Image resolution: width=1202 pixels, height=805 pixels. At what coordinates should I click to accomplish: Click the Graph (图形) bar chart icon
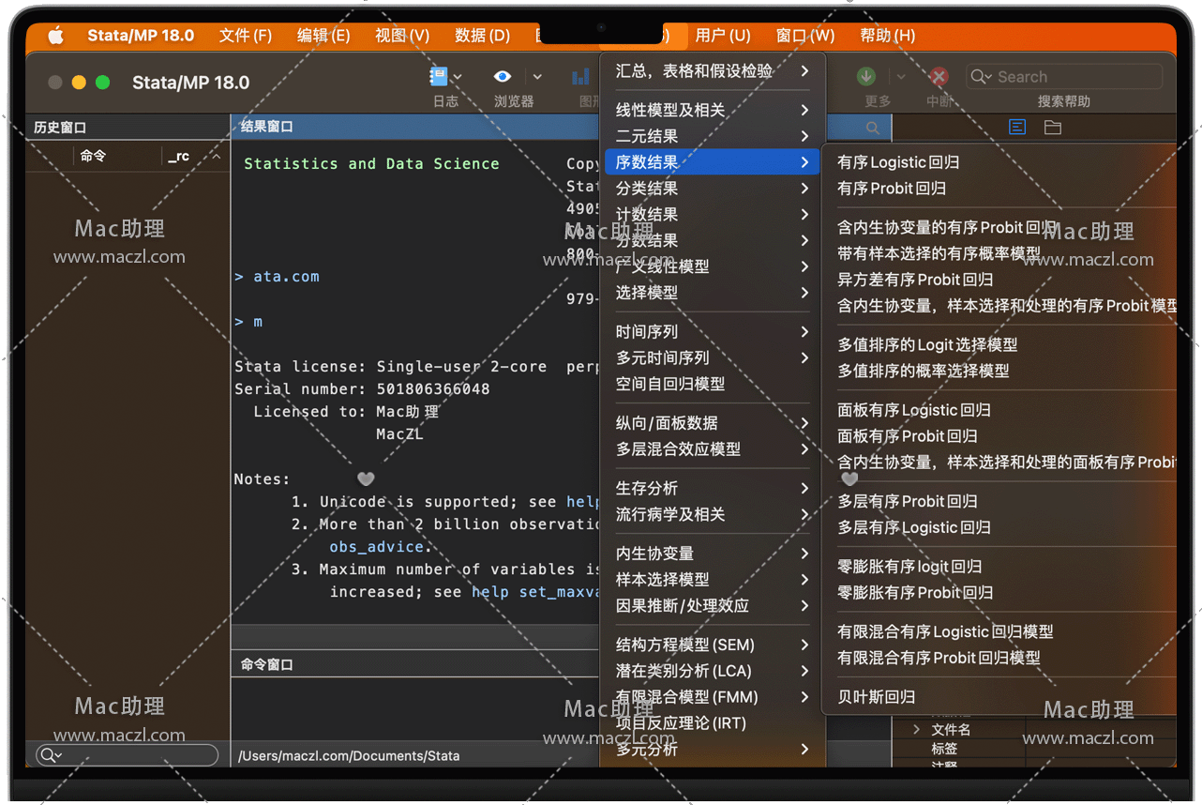point(582,77)
